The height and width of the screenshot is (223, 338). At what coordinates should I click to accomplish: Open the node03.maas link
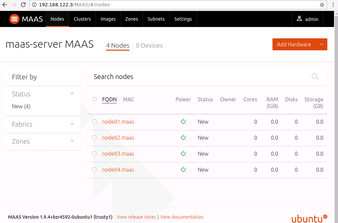(x=118, y=154)
